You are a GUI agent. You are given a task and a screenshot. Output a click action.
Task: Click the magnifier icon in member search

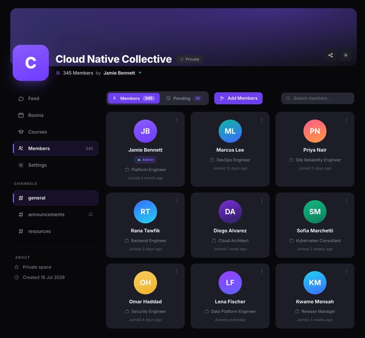click(288, 98)
